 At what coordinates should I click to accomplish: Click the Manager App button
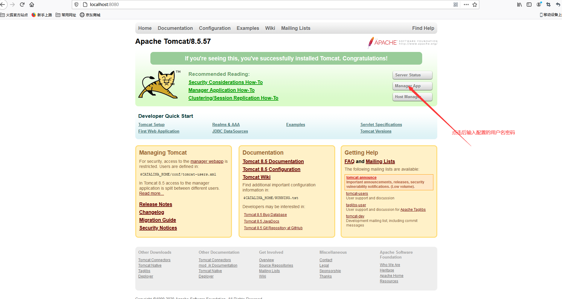tap(412, 86)
